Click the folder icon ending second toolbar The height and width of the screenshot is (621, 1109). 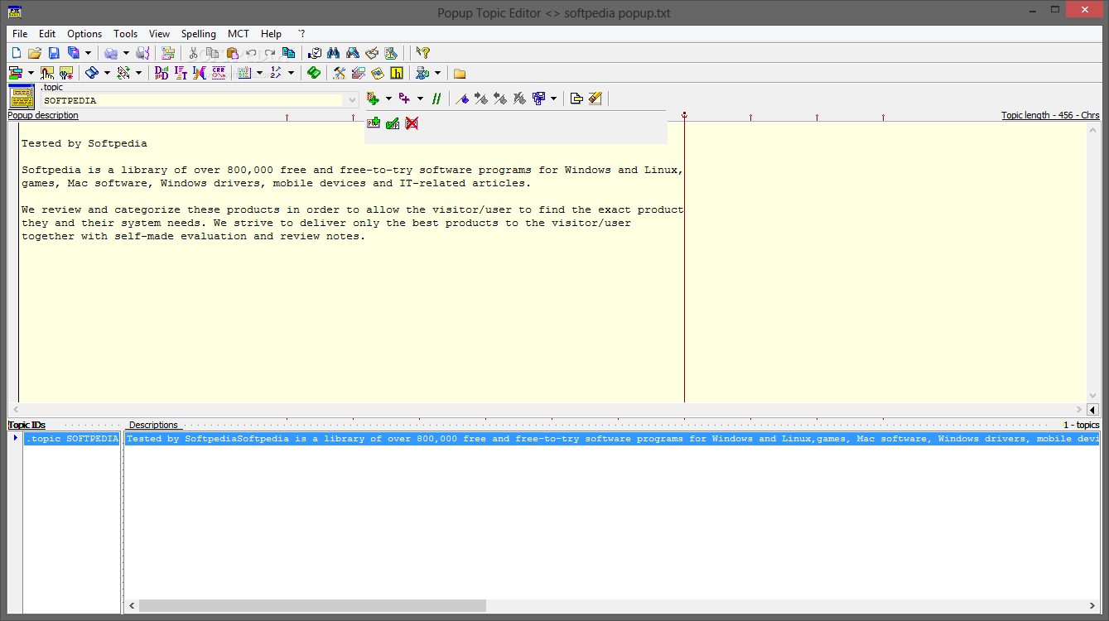pyautogui.click(x=460, y=73)
